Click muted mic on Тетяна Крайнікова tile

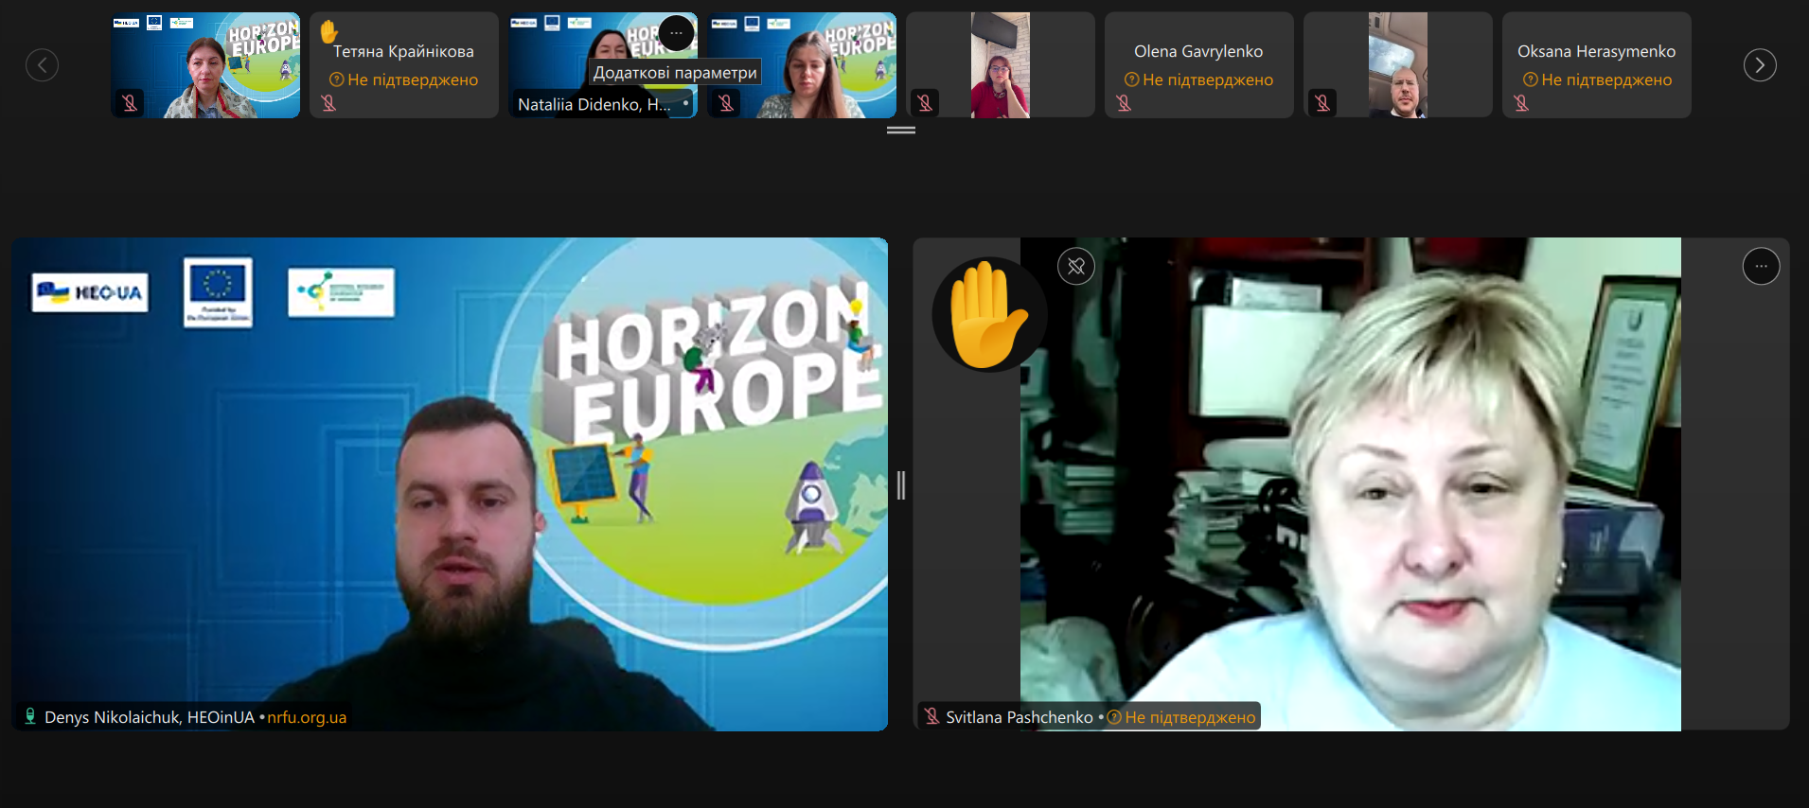click(328, 103)
